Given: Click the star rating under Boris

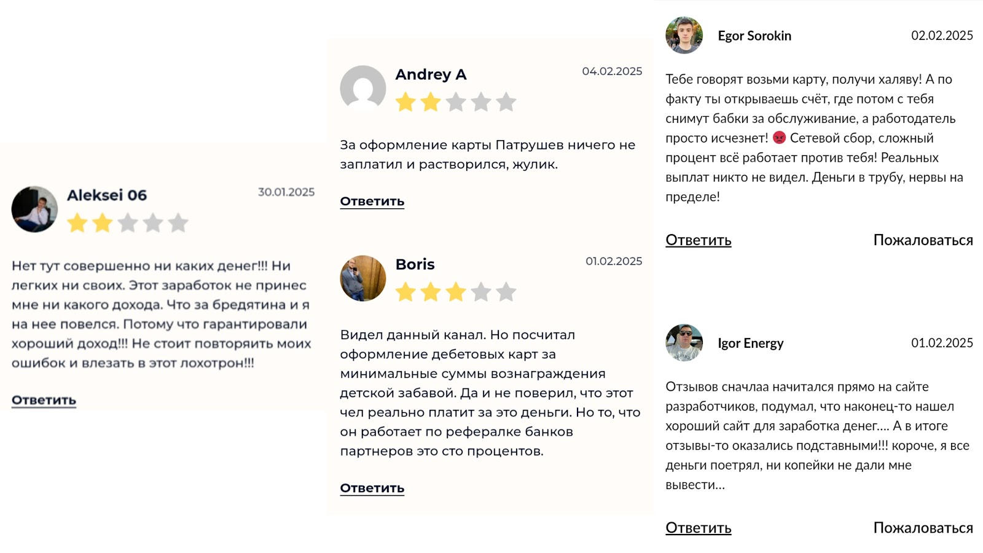Looking at the screenshot, I should point(456,292).
